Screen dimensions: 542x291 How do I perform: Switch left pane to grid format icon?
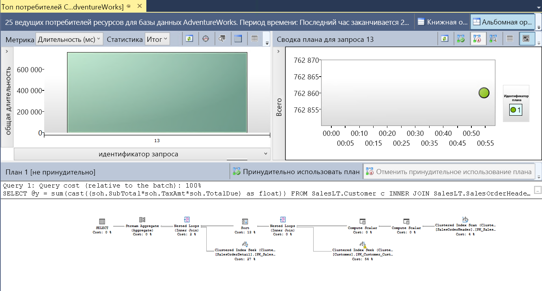[x=254, y=39]
